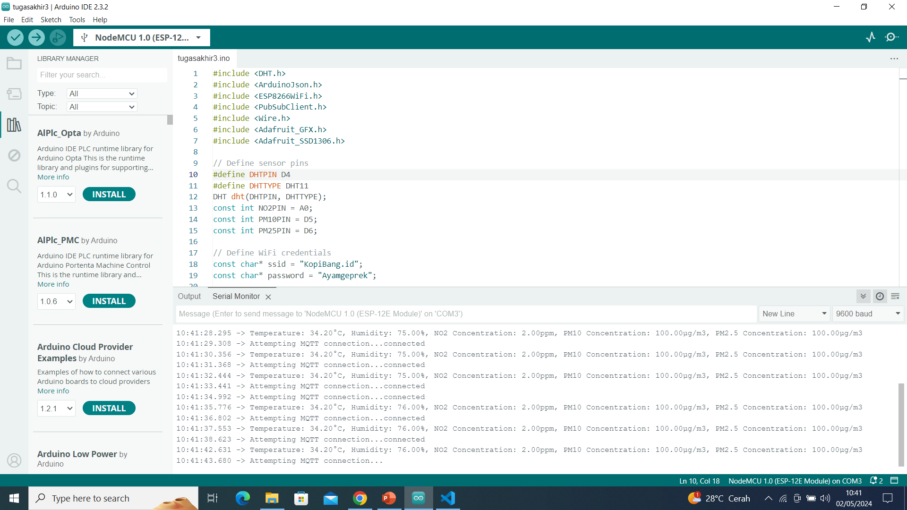Select the Library Manager books icon
The height and width of the screenshot is (510, 907).
click(14, 125)
